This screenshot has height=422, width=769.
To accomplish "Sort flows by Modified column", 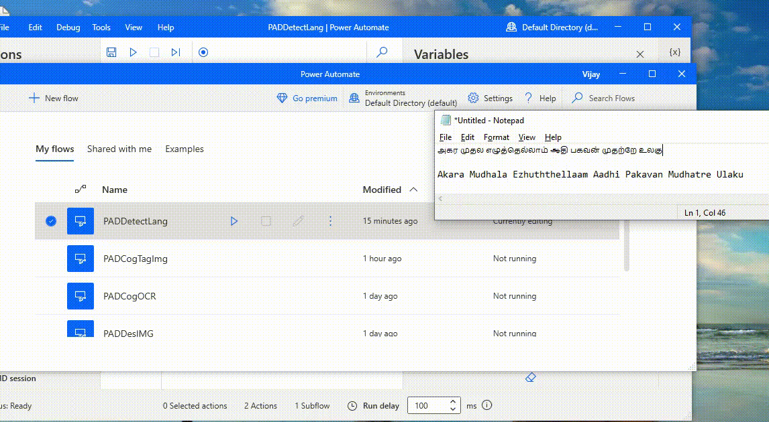I will coord(390,190).
